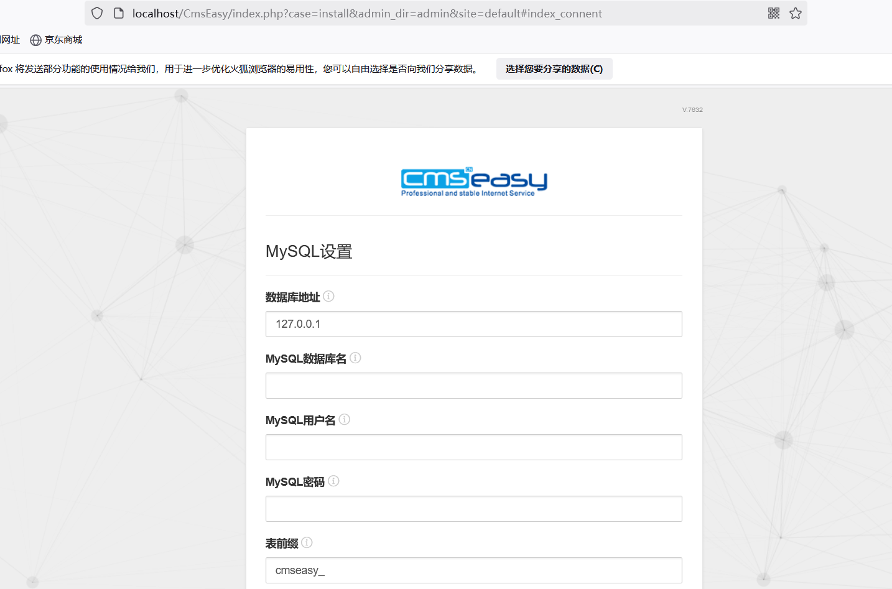Click the MySQL数据库名 label
892x589 pixels.
point(306,359)
